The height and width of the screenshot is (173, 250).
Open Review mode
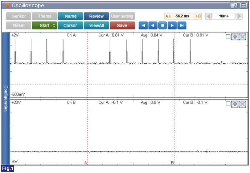[x=96, y=16]
